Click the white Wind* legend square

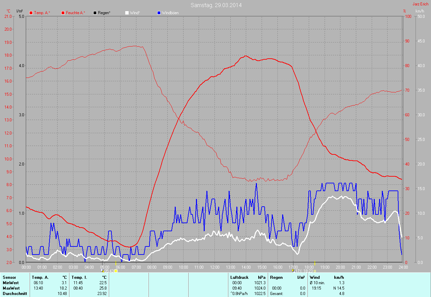point(127,13)
